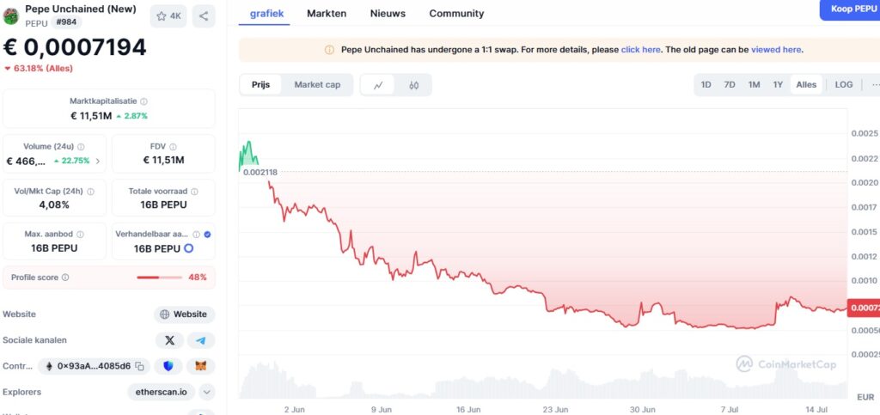
Task: Select the 7D time range
Action: 730,84
